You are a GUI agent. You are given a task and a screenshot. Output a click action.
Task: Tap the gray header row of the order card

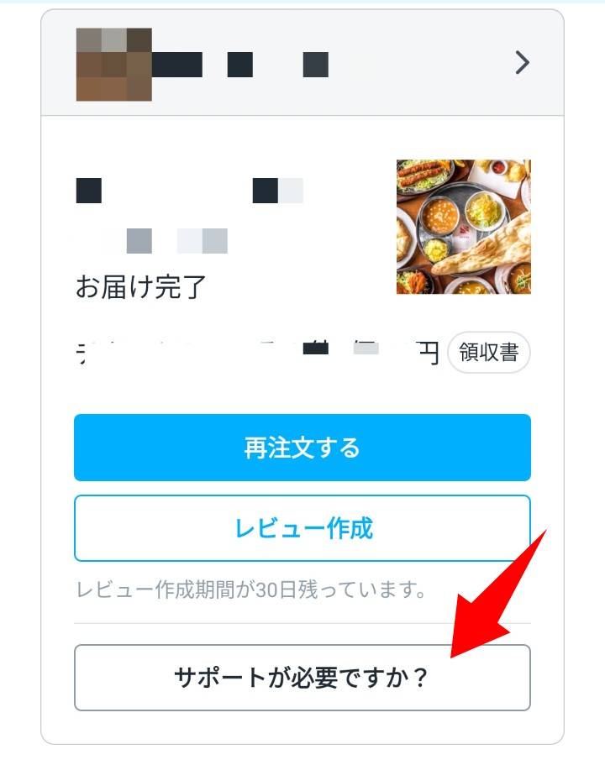tap(302, 63)
